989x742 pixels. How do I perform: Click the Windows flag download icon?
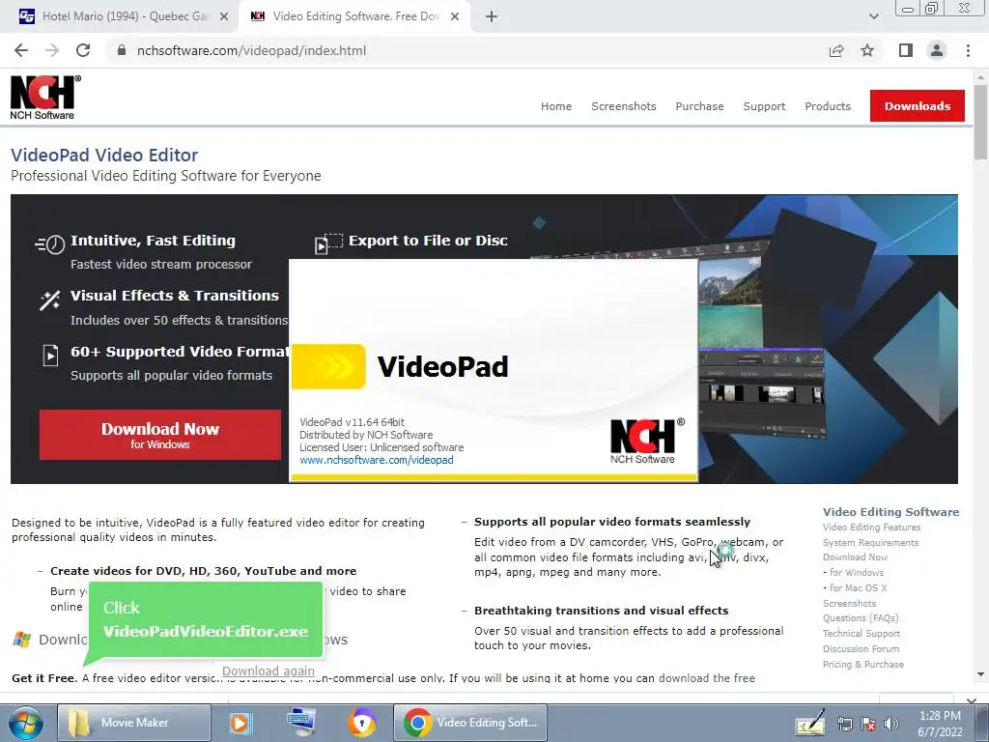click(21, 640)
